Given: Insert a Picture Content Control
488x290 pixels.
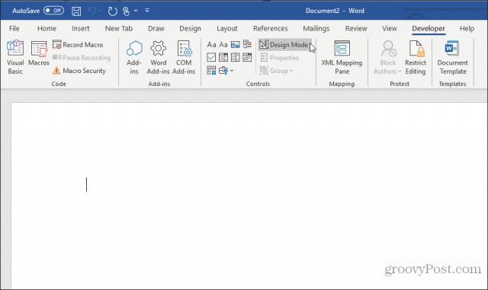Looking at the screenshot, I should (x=236, y=44).
